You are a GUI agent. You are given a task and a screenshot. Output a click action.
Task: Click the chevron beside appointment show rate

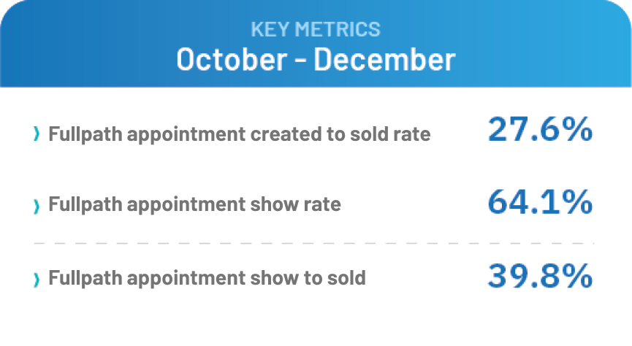(x=37, y=207)
